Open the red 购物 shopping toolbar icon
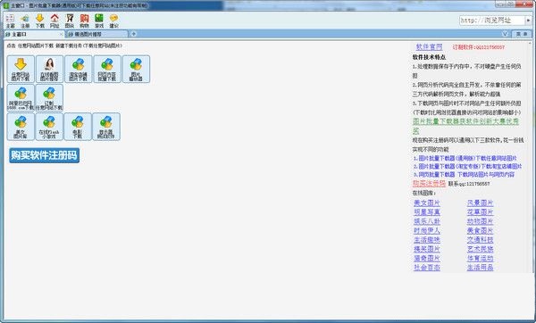 (84, 21)
